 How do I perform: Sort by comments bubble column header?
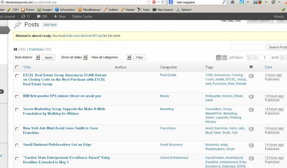[251, 67]
